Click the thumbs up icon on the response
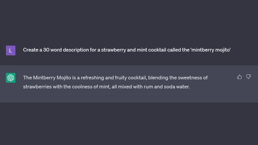The image size is (258, 145). 239,77
